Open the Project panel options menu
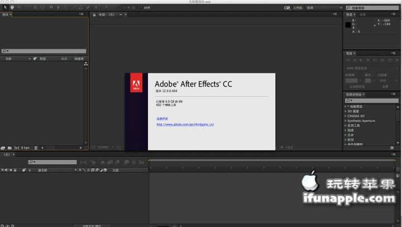Viewport: 402px width, 227px height. [82, 14]
